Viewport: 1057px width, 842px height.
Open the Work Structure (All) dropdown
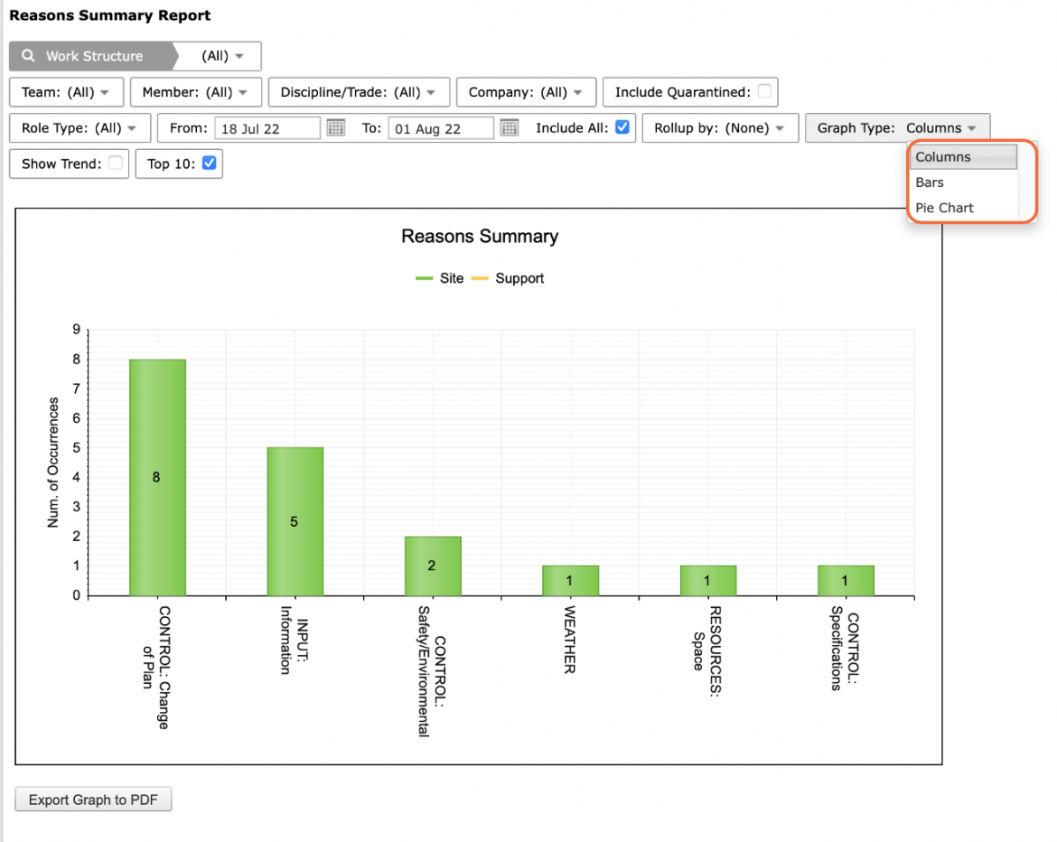pyautogui.click(x=221, y=56)
